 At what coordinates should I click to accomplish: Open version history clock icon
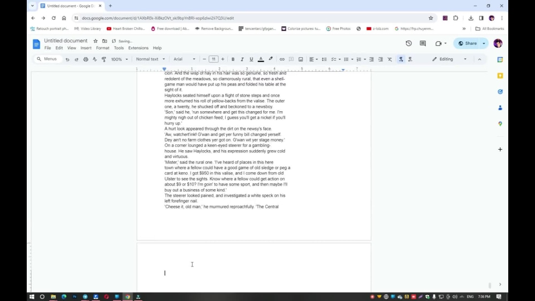(408, 43)
